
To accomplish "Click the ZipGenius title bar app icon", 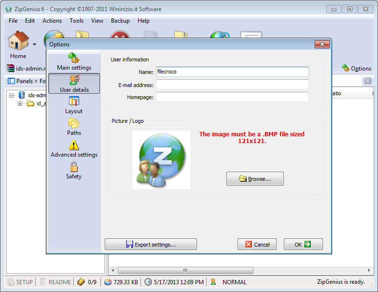I will coord(9,9).
